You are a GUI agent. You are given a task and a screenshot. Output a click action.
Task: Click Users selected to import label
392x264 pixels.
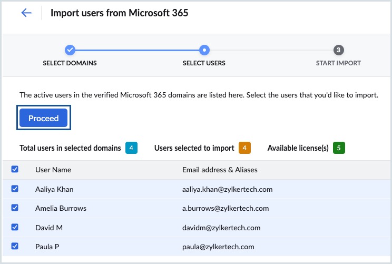194,148
